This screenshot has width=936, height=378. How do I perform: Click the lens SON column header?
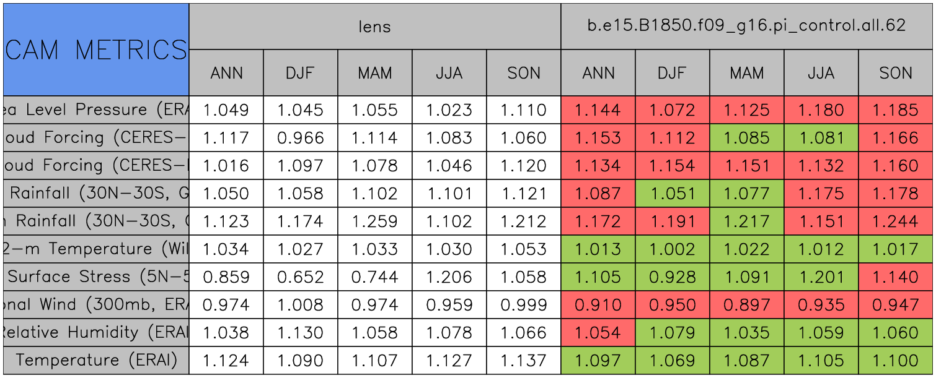point(524,73)
